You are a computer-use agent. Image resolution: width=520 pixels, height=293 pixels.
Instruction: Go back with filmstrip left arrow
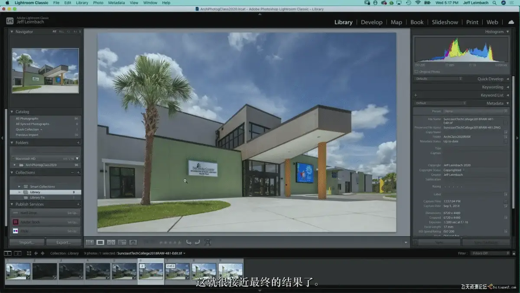tap(36, 253)
